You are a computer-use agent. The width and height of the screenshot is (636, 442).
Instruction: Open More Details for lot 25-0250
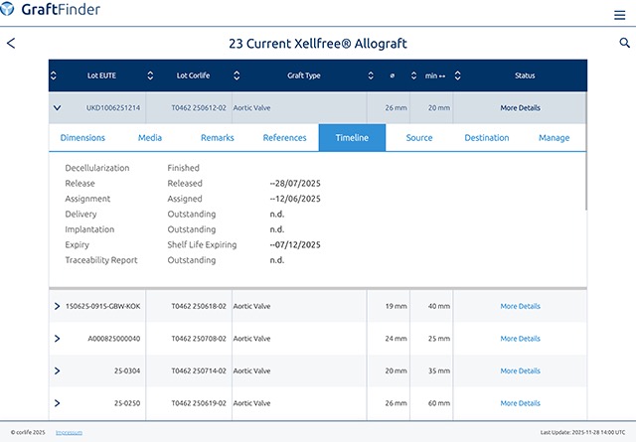coord(520,403)
